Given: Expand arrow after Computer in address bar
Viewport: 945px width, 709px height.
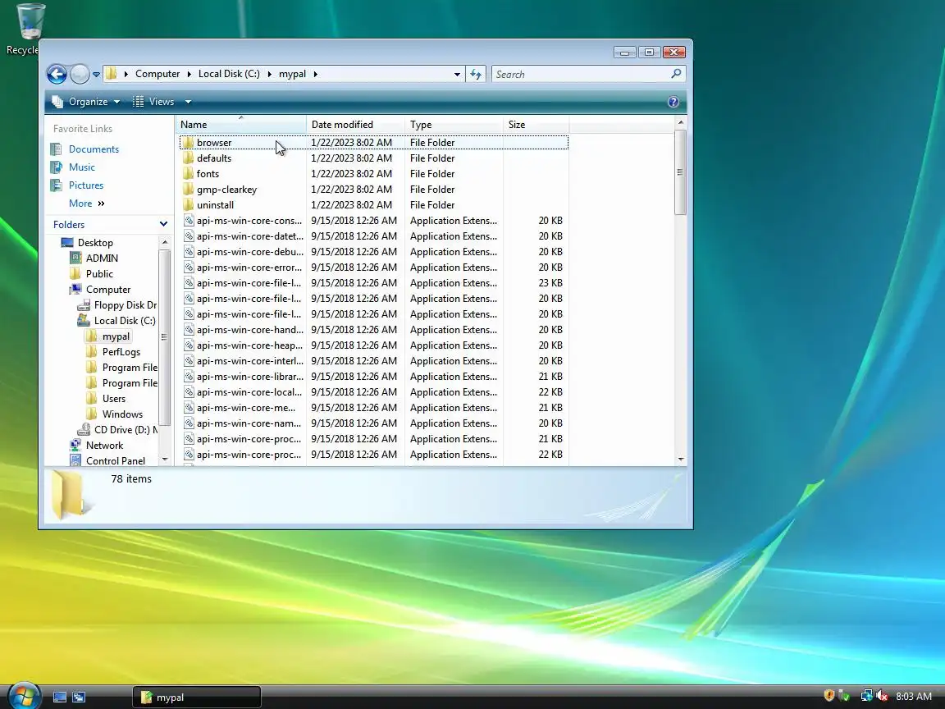Looking at the screenshot, I should tap(189, 74).
